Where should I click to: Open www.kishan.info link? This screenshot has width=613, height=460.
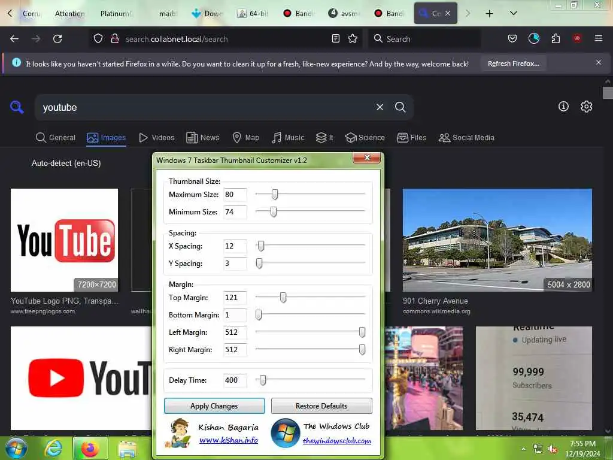pos(229,440)
